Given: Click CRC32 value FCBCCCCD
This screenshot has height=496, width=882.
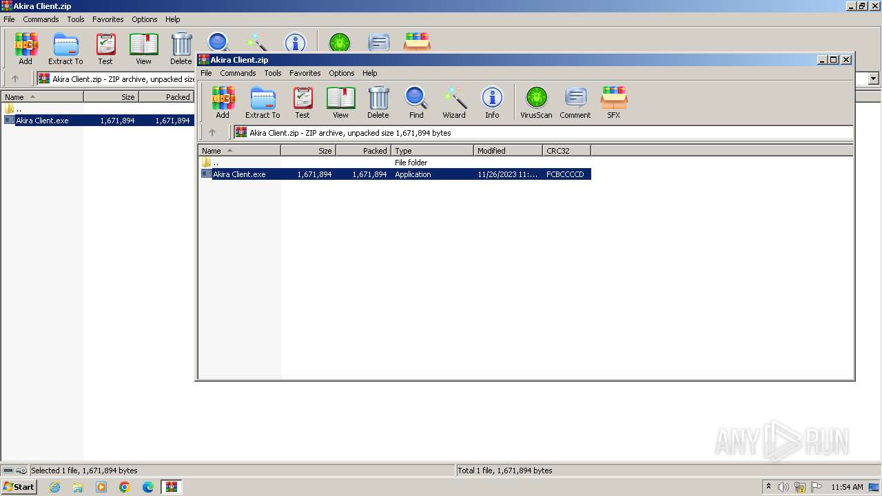Looking at the screenshot, I should pyautogui.click(x=565, y=174).
